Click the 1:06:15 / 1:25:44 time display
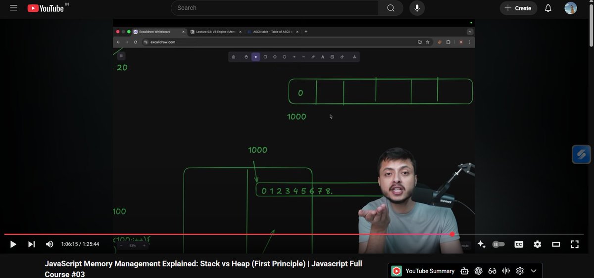The image size is (594, 278). [80, 244]
